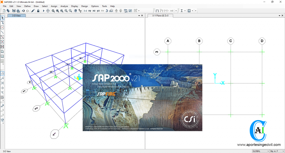Screen dimensions: 285x153
Task: Open the GLOBAL coordinate system dropdown
Action: [x=260, y=151]
